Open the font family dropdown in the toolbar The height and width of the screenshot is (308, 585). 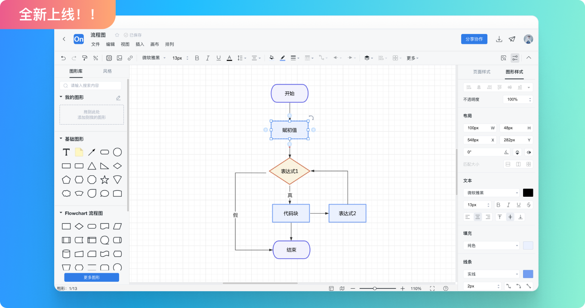pos(154,58)
